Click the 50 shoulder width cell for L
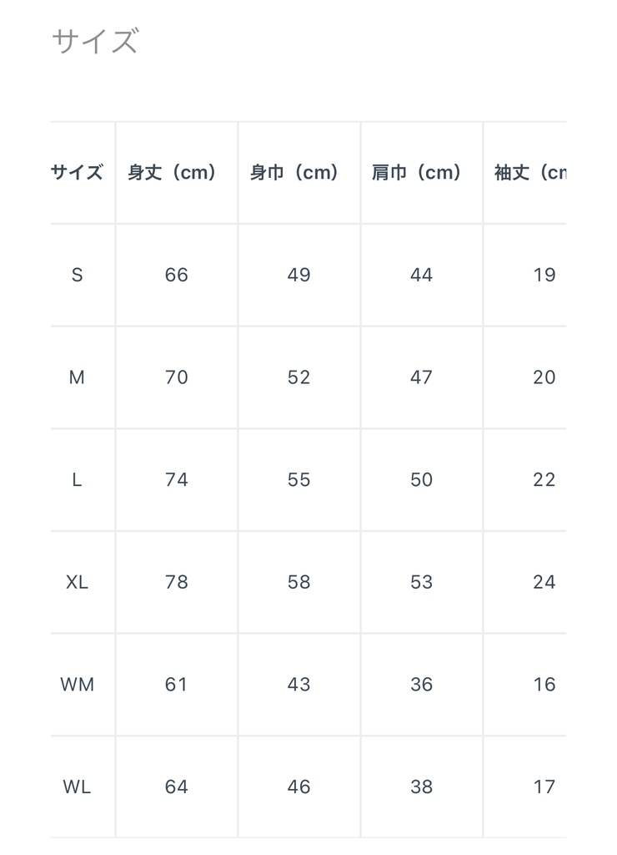617x855 pixels. [421, 480]
